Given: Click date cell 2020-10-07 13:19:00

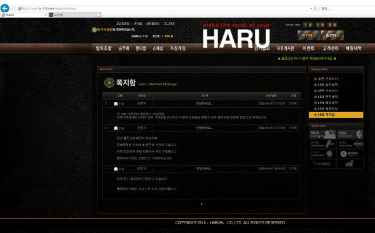Looking at the screenshot, I should [271, 103].
